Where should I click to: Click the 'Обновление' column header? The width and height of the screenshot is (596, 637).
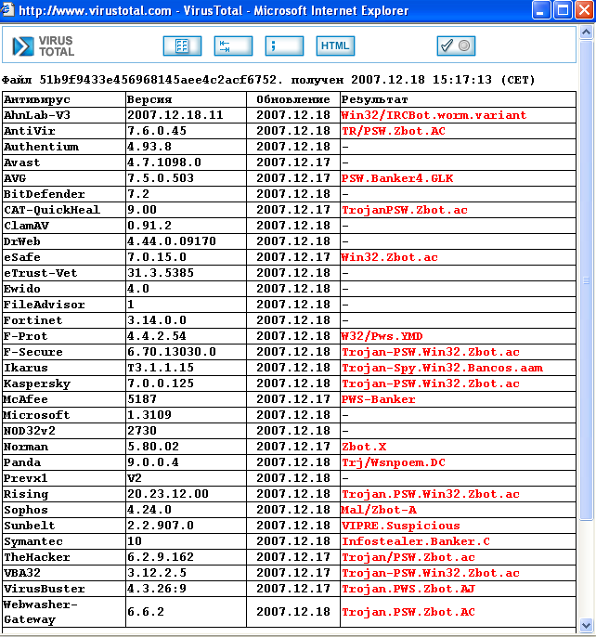[293, 99]
